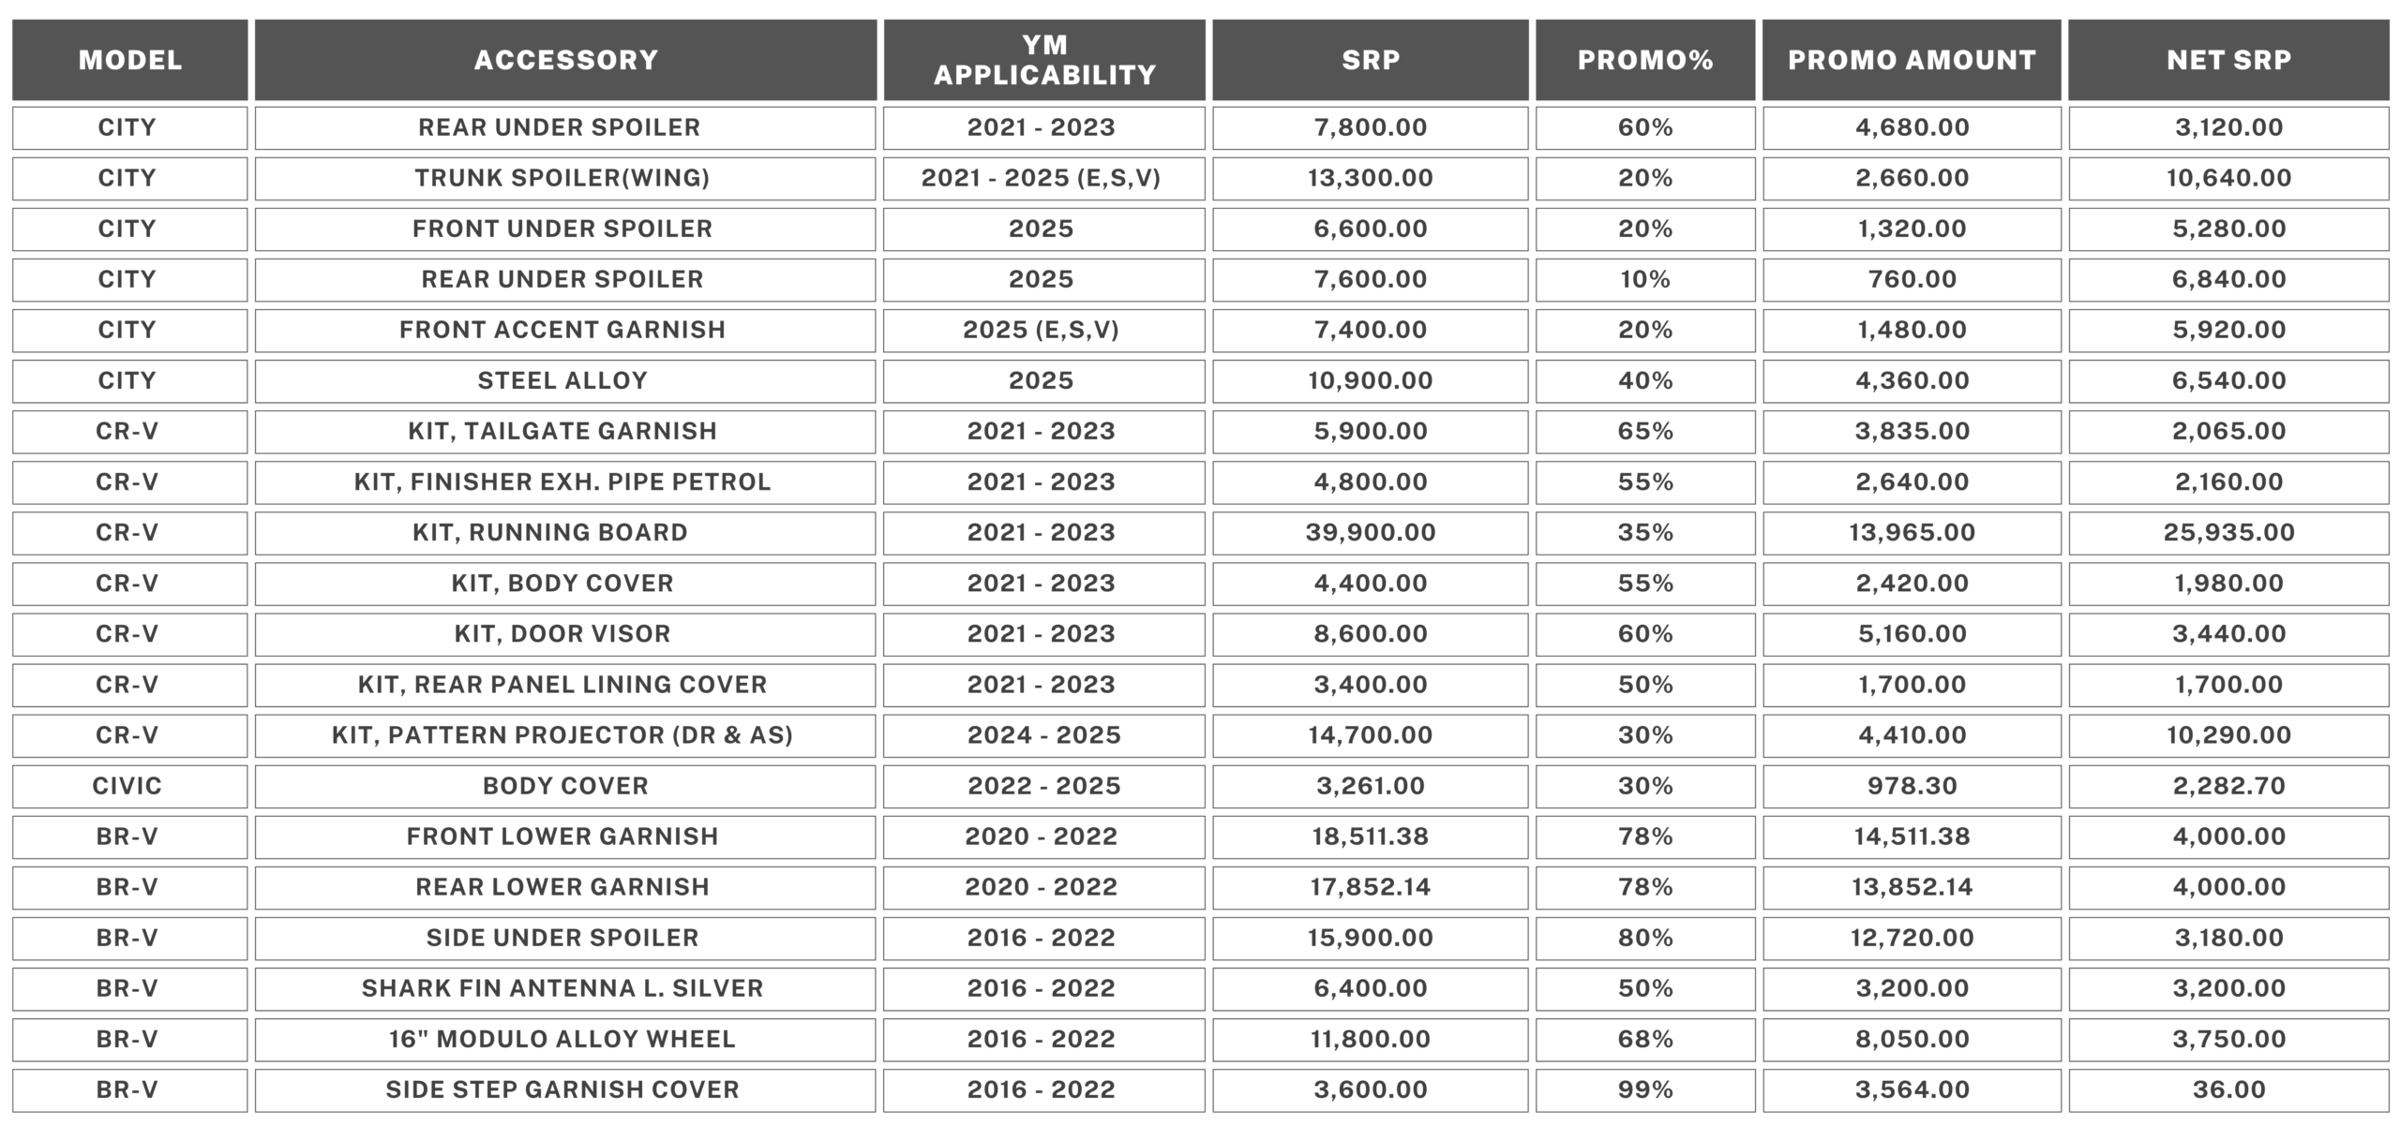2400x1125 pixels.
Task: Click the MODEL column header
Action: (130, 60)
